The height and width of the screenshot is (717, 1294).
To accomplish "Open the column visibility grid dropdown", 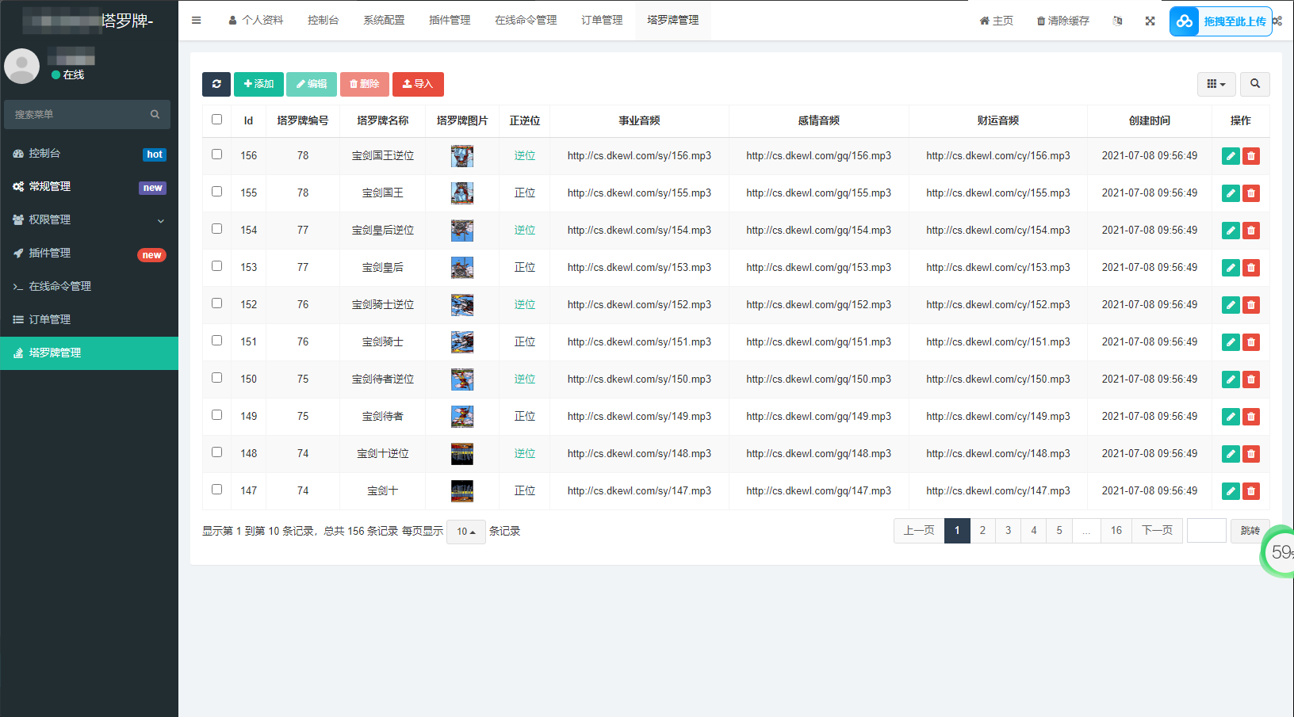I will coord(1216,84).
